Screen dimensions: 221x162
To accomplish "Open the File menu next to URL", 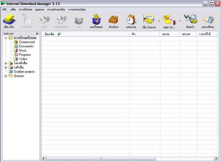I will (x=13, y=10).
